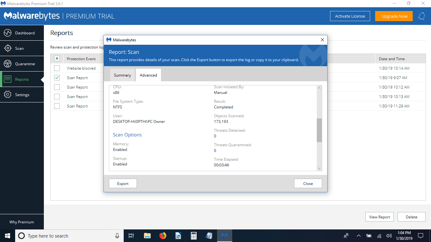Click the Upgrade Now button
This screenshot has height=242, width=431.
[394, 16]
